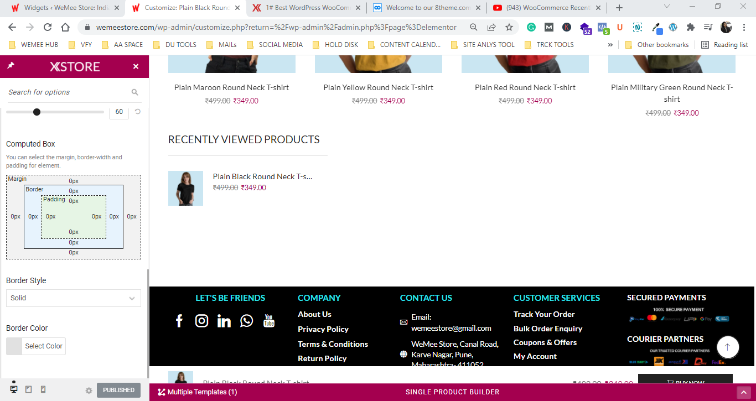Image resolution: width=756 pixels, height=401 pixels.
Task: Switch to the Best WordPress WooCommerce tab
Action: (305, 8)
